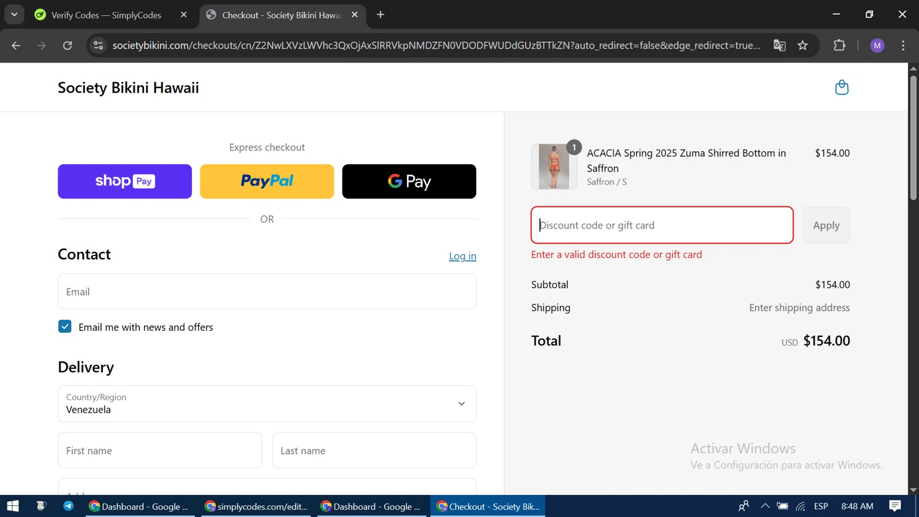Pay with Shop Pay button
Viewport: 919px width, 517px height.
click(125, 181)
